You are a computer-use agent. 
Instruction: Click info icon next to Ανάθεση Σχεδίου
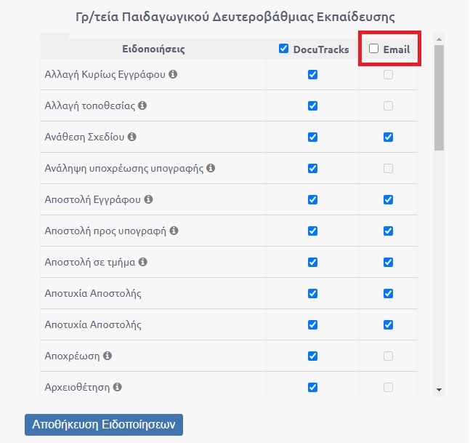[132, 137]
